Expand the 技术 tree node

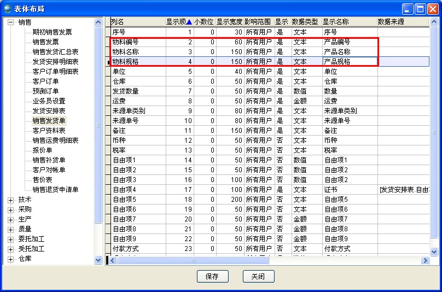coord(10,200)
